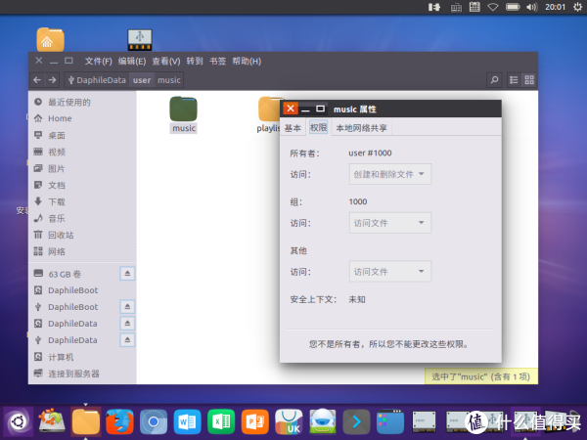Open 下载 in the sidebar
The width and height of the screenshot is (587, 440).
pos(82,201)
